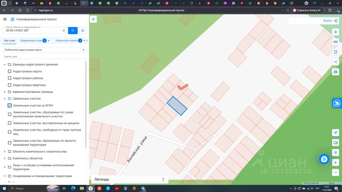342x192 pixels.
Task: Zoom out with the minus button
Action: click(336, 172)
